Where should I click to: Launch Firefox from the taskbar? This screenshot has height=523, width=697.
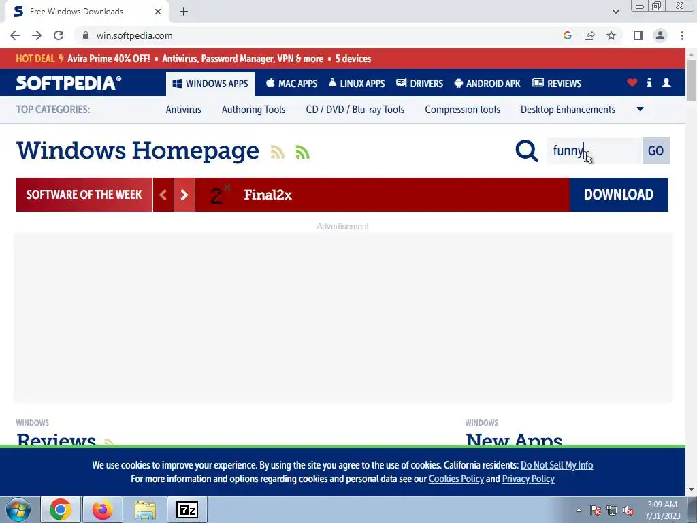(x=103, y=509)
